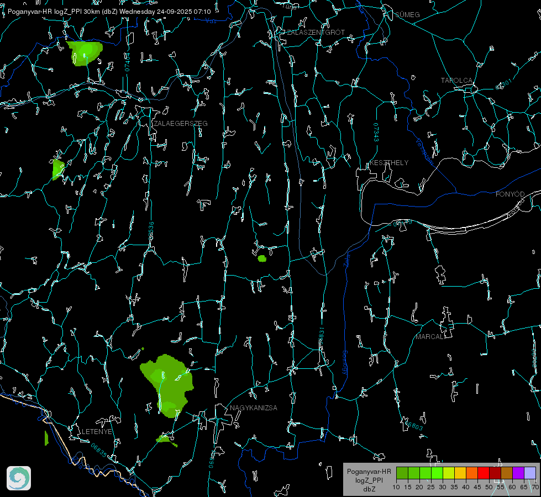Image resolution: width=541 pixels, height=497 pixels.
Task: Select the bright red 45–50 dBZ legend swatch
Action: click(484, 473)
